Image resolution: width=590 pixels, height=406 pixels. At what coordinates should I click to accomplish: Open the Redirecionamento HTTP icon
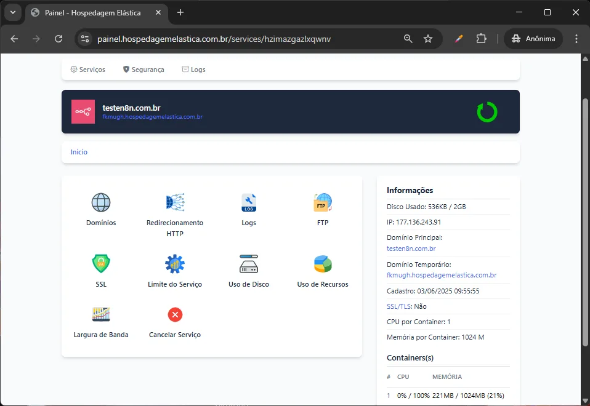[175, 202]
